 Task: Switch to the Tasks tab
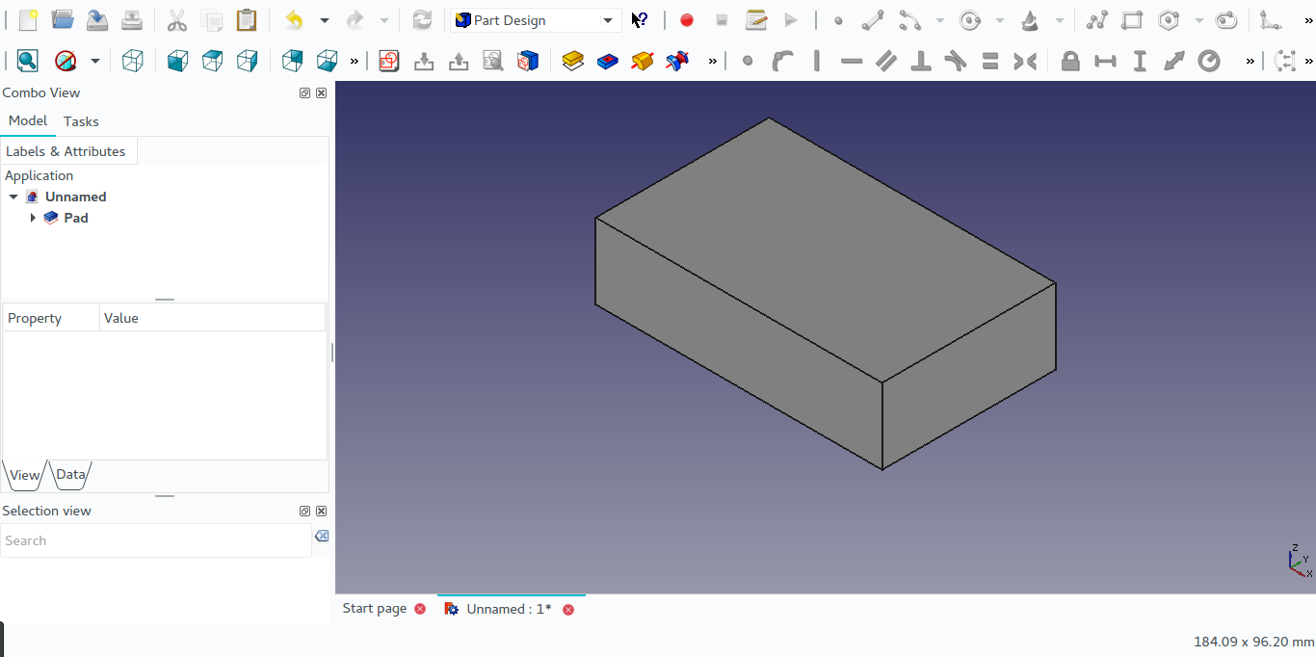(x=81, y=121)
